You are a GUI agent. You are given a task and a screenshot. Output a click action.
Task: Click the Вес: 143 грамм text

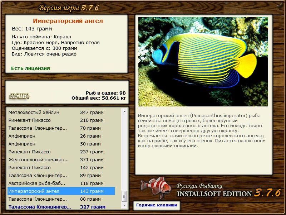[32, 29]
